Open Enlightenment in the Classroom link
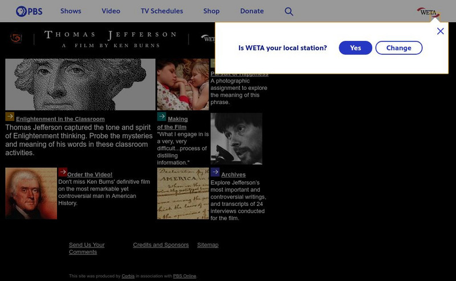 click(60, 119)
